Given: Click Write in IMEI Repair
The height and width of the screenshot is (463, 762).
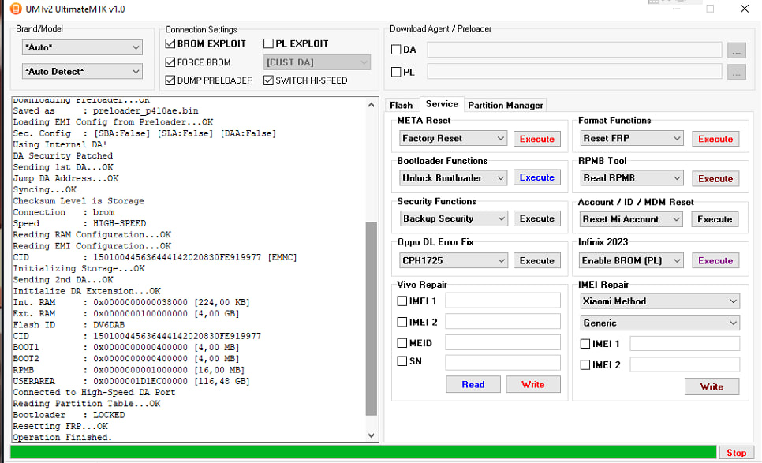Looking at the screenshot, I should coord(712,386).
